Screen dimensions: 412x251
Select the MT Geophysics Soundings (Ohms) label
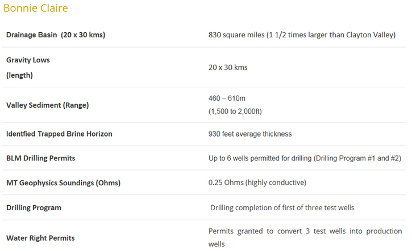[x=63, y=182]
